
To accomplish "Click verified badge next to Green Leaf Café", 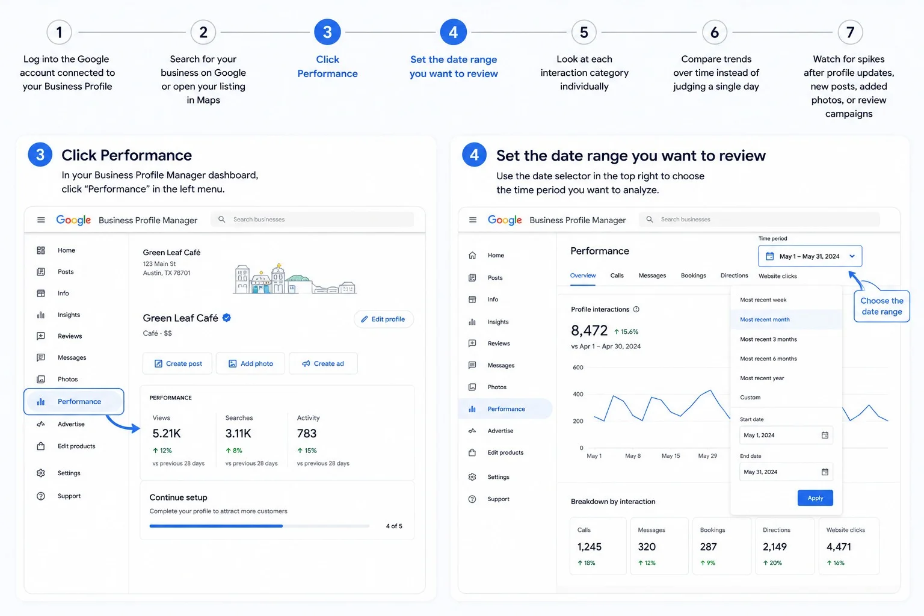I will tap(227, 318).
